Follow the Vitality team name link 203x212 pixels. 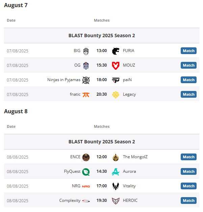(129, 186)
